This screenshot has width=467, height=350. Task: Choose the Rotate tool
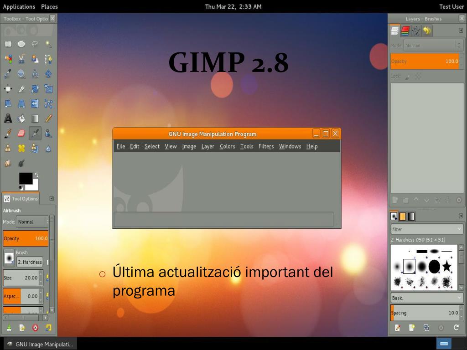pos(35,89)
